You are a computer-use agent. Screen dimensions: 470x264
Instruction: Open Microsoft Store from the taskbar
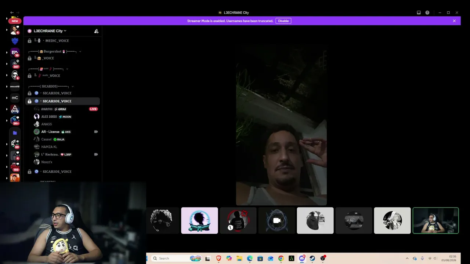[260, 258]
